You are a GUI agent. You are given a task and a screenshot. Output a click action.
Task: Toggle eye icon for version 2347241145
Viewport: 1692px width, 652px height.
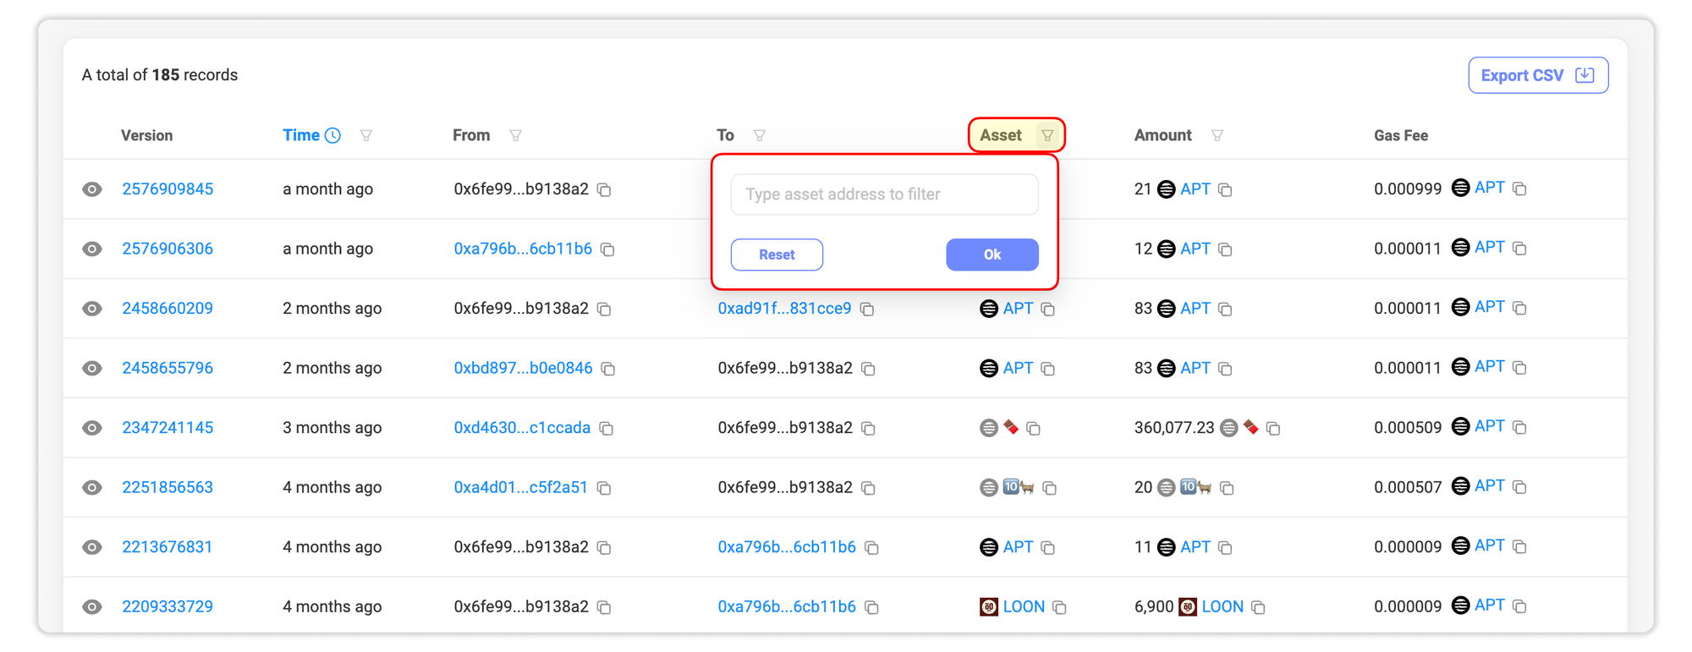[x=92, y=428]
